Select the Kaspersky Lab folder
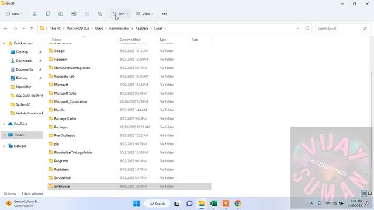Screen dimensions: 374x210 click(x=64, y=76)
